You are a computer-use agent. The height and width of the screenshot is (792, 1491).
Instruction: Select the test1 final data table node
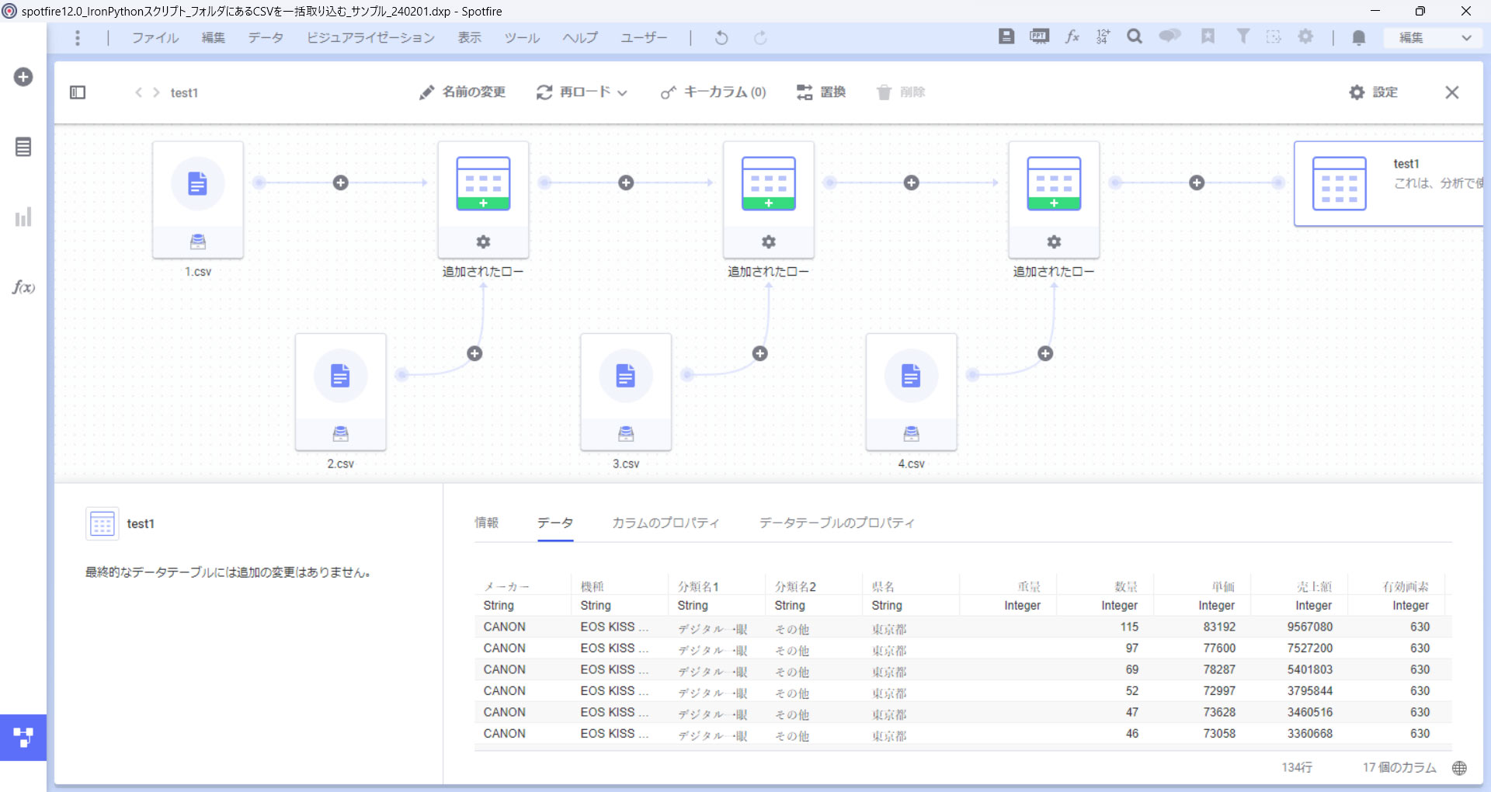1388,183
